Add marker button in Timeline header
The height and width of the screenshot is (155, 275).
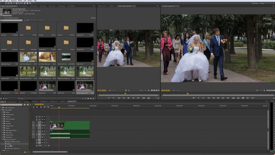[45, 107]
